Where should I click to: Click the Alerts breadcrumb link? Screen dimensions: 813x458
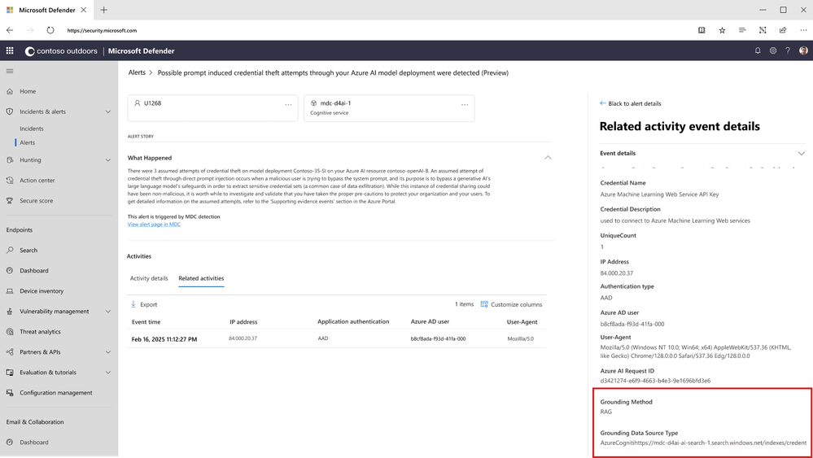tap(137, 72)
